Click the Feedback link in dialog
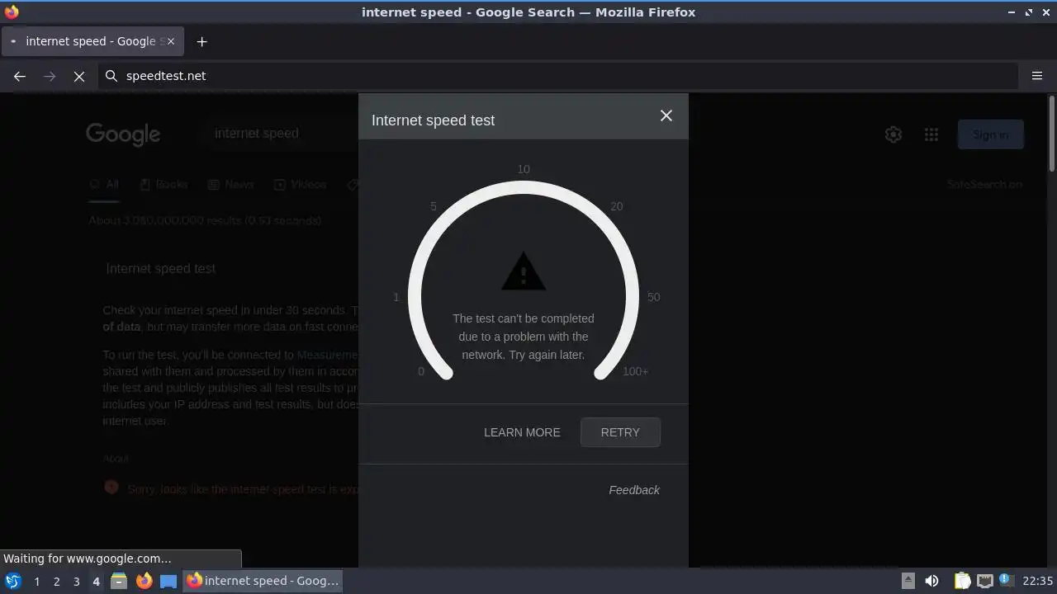 pyautogui.click(x=634, y=490)
